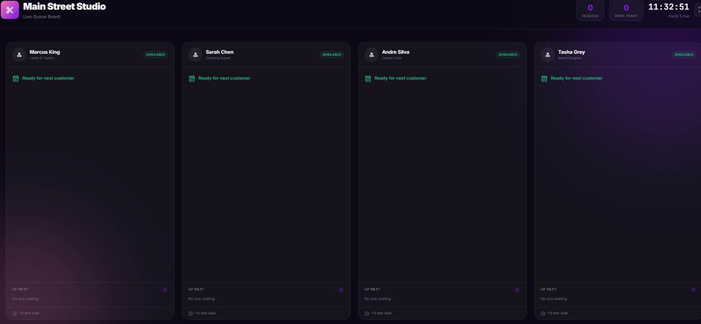Screen dimensions: 701x324
Task: Select the Marcus King name
Action: click(x=45, y=52)
